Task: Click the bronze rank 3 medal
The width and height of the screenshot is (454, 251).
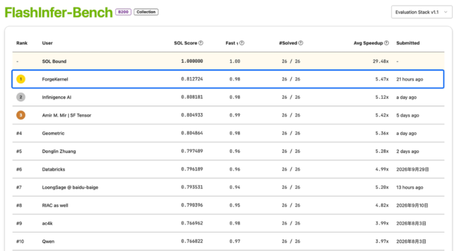Action: (x=21, y=115)
